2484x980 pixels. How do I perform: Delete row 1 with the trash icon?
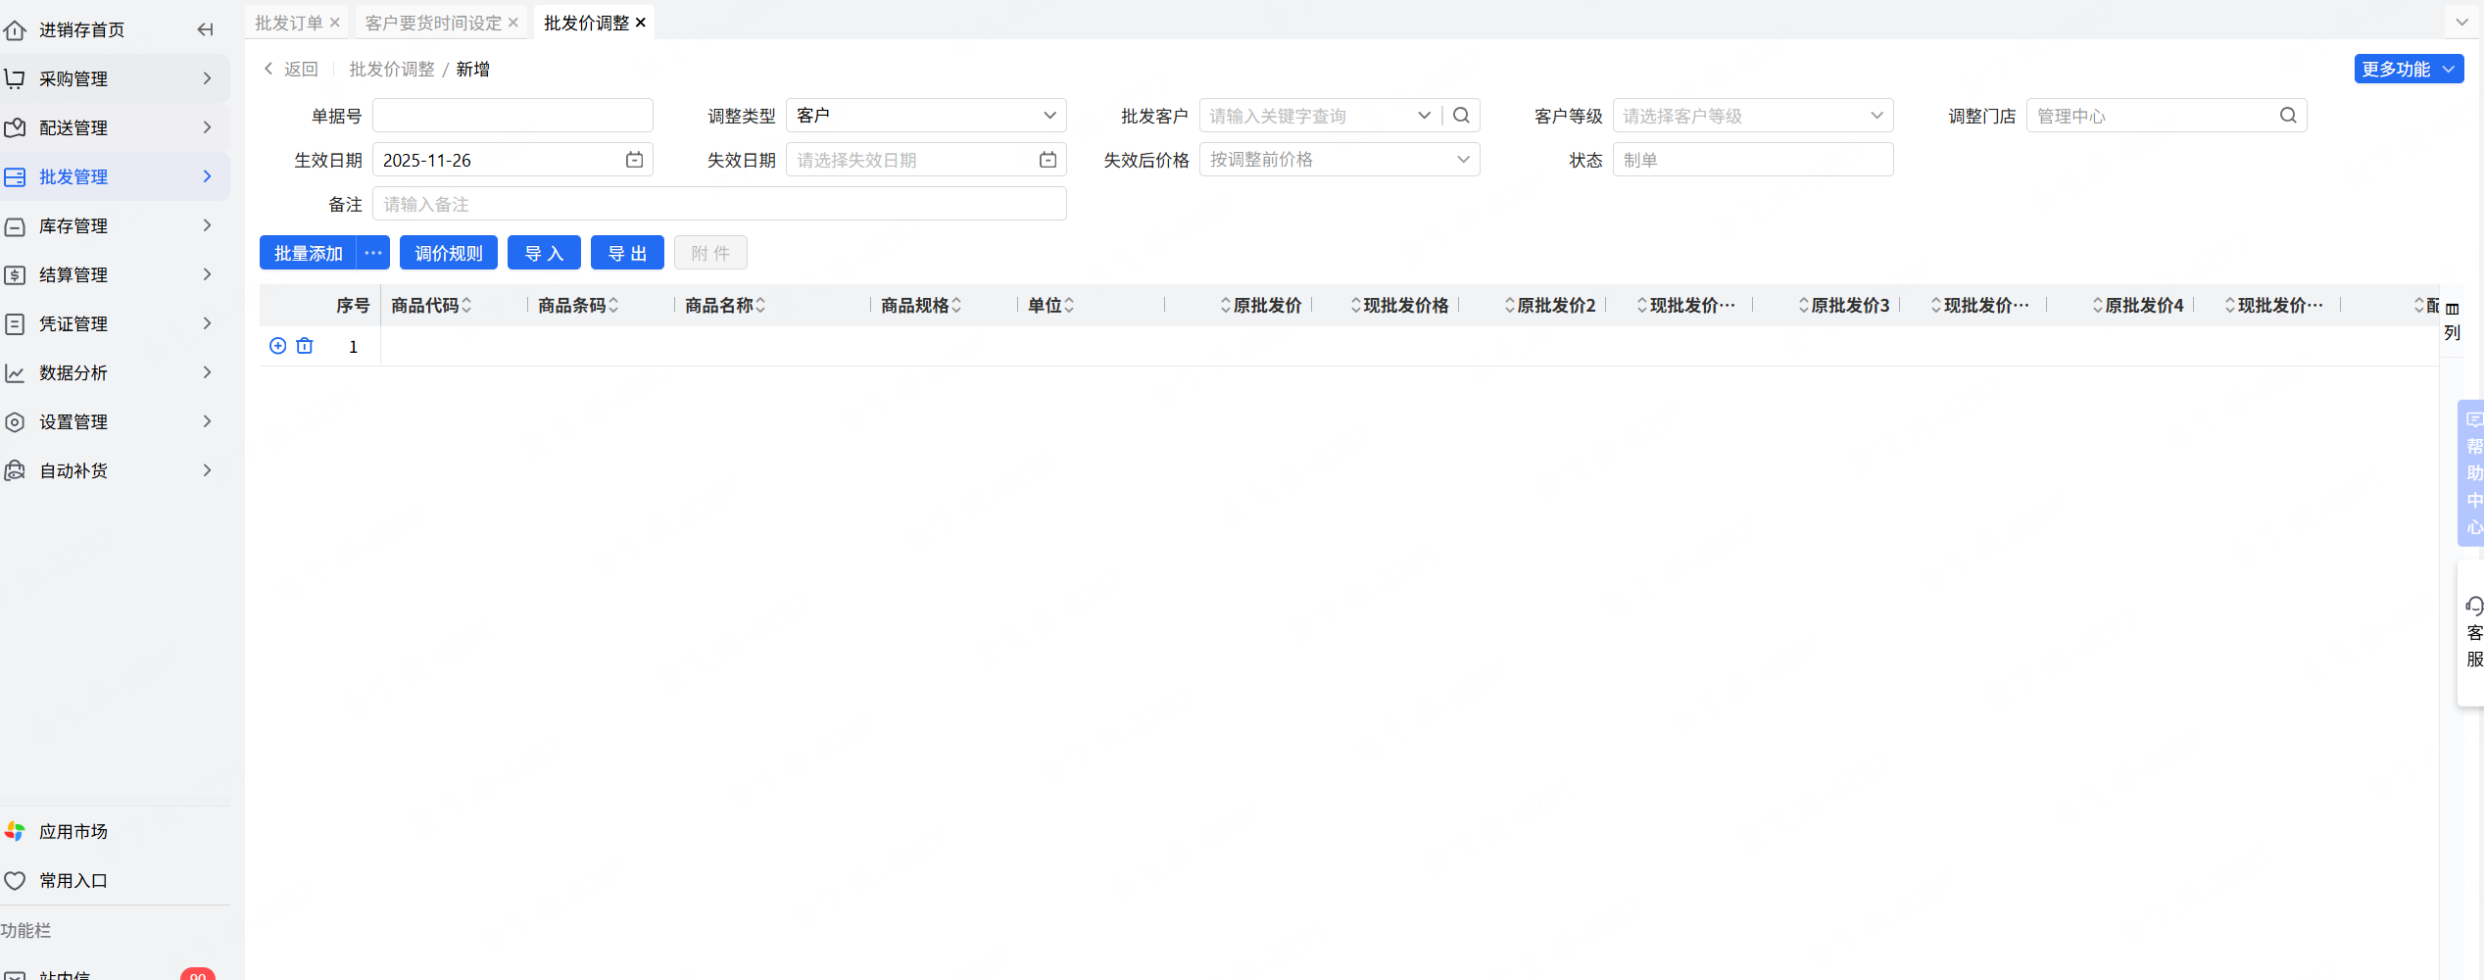click(x=305, y=346)
